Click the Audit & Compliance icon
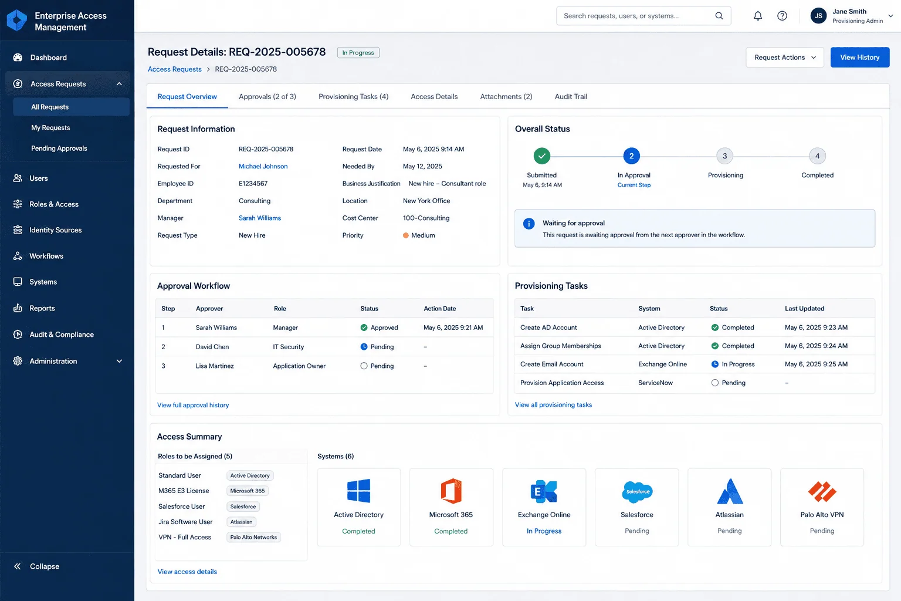This screenshot has width=901, height=601. point(18,335)
